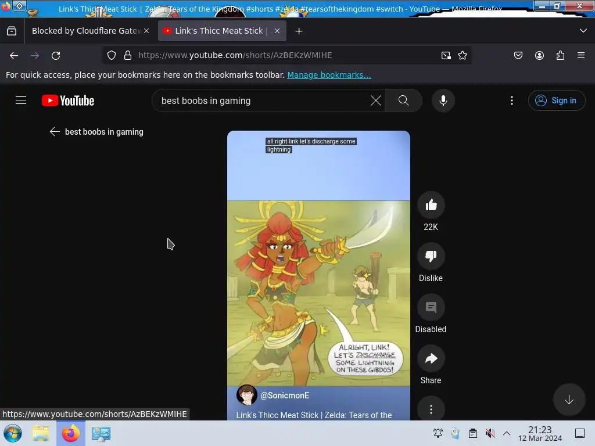595x446 pixels.
Task: Dislike the short with thumbs down
Action: click(431, 256)
